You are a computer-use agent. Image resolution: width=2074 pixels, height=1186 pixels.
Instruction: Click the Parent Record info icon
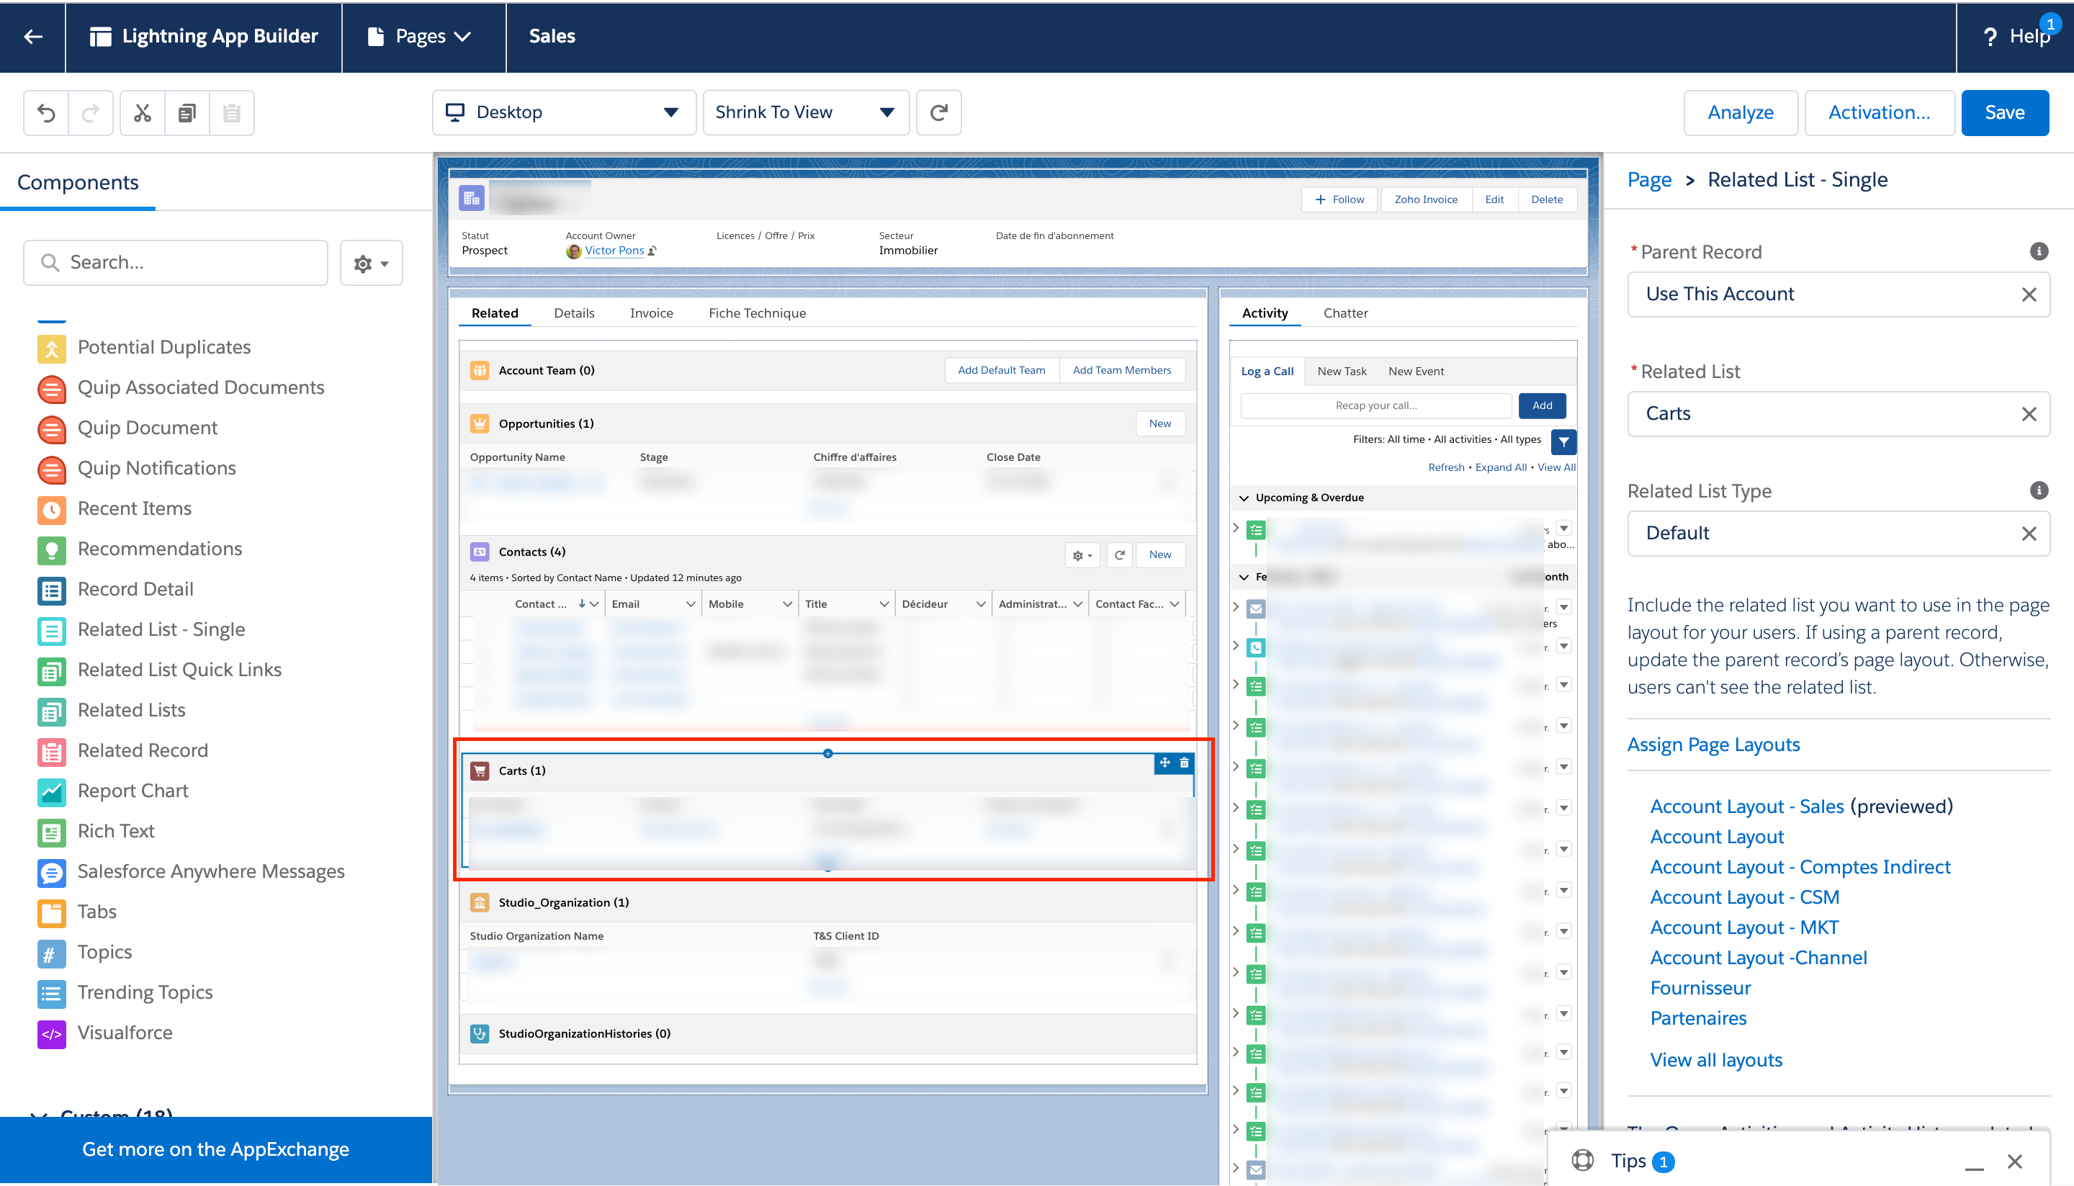[x=2039, y=251]
